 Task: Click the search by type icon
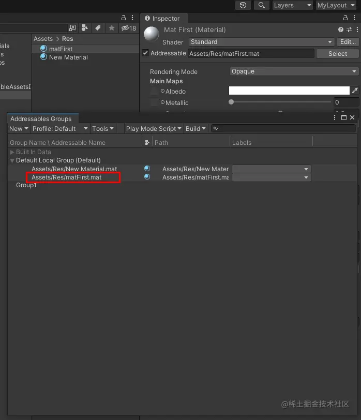coord(85,28)
